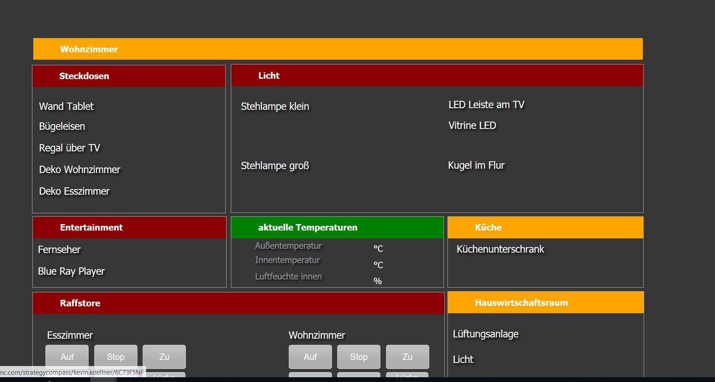Select Vitrine LED light entry
Image resolution: width=715 pixels, height=382 pixels.
click(472, 125)
